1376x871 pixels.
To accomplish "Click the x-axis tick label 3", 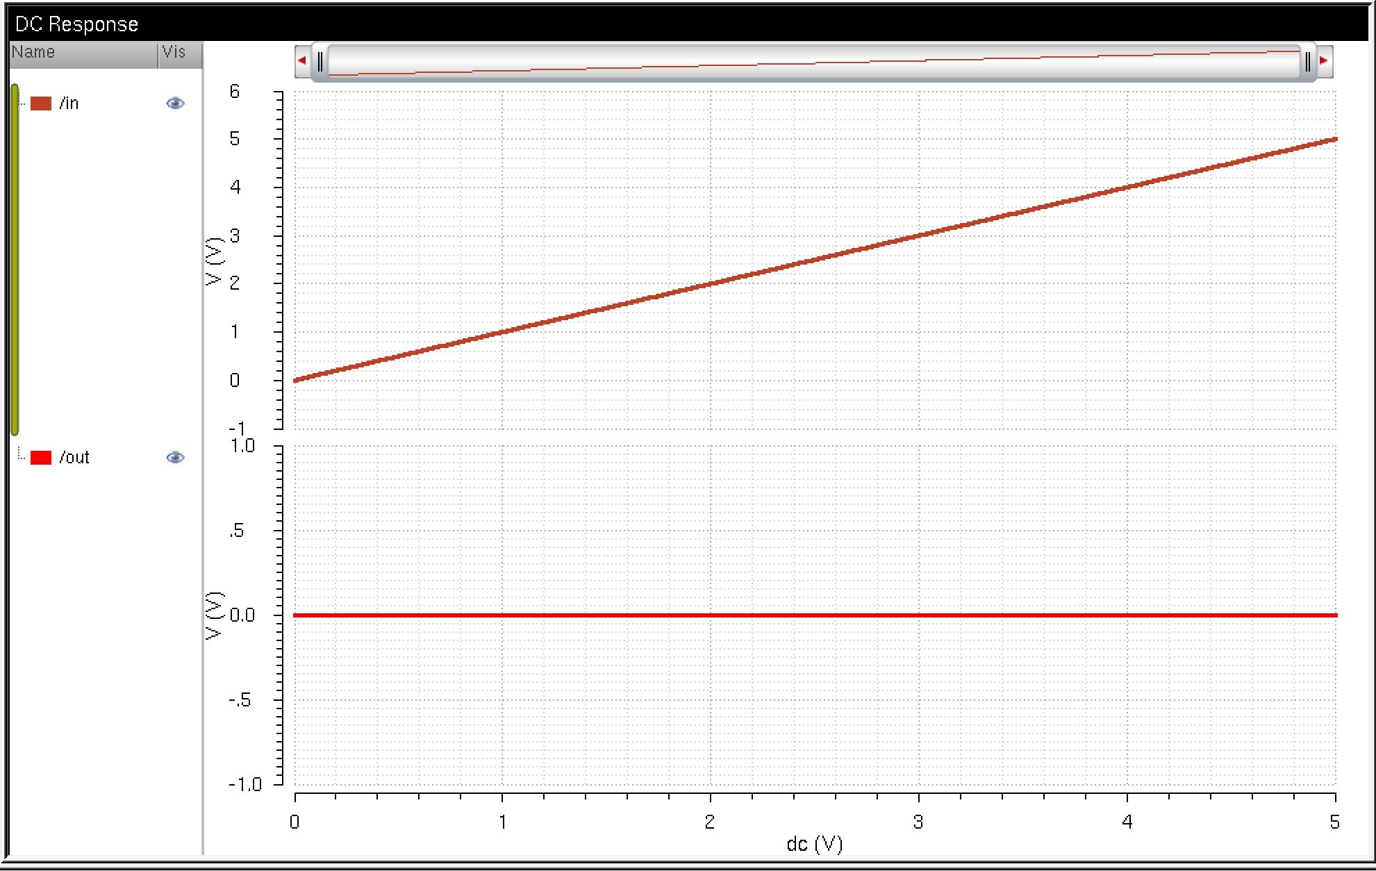I will tap(918, 822).
